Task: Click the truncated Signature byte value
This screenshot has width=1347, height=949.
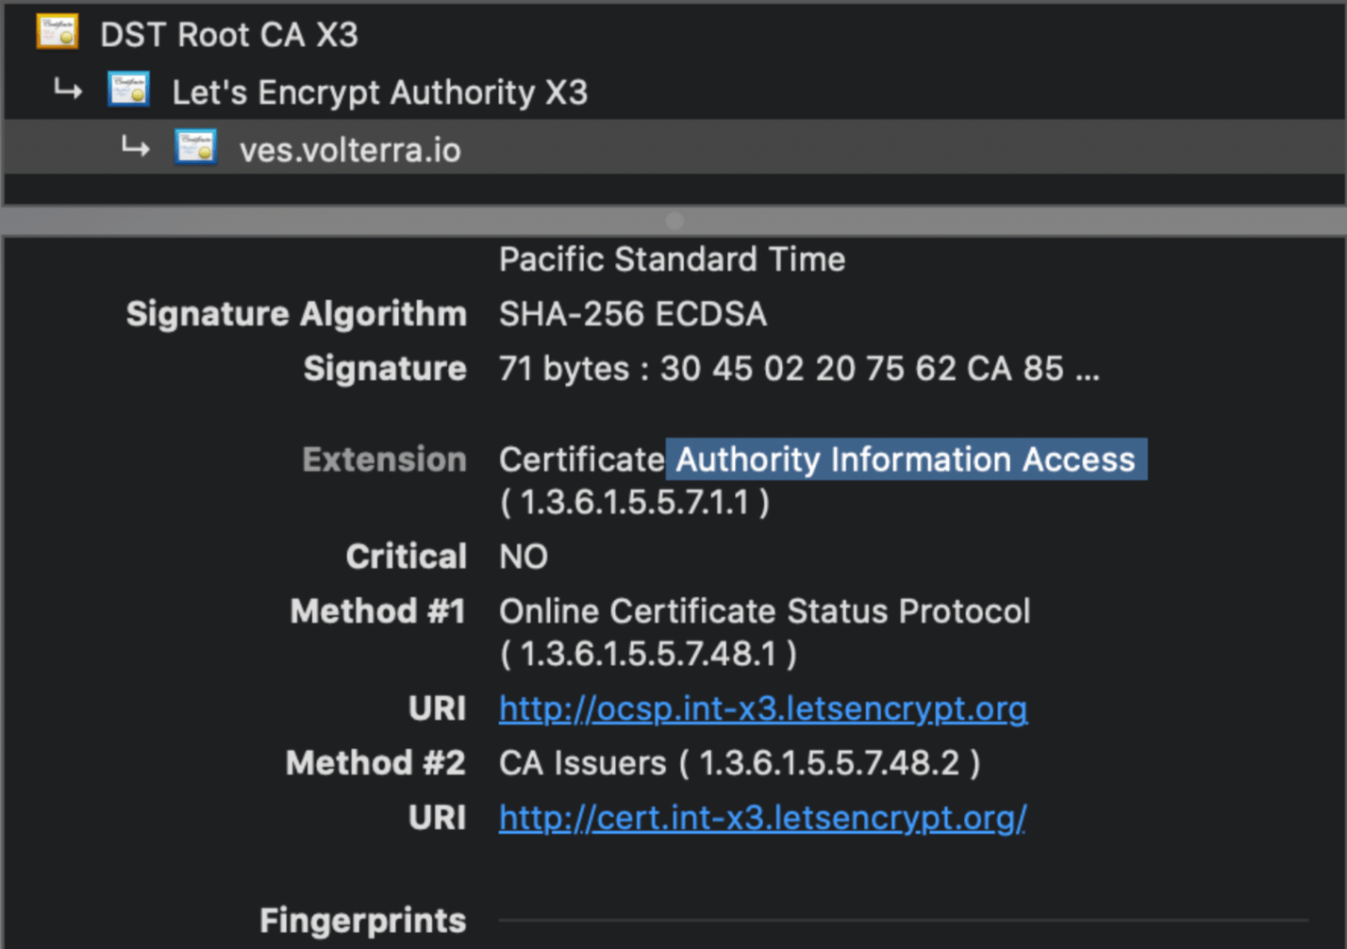Action: click(x=798, y=369)
